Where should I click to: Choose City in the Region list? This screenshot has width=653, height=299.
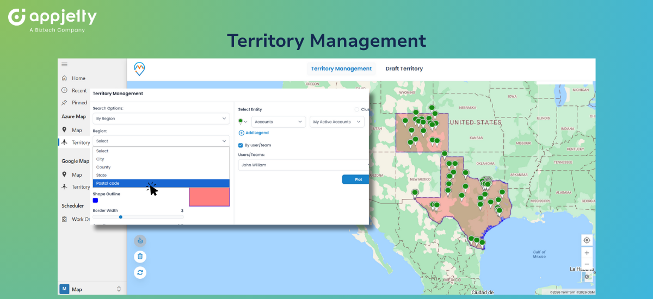(x=161, y=159)
